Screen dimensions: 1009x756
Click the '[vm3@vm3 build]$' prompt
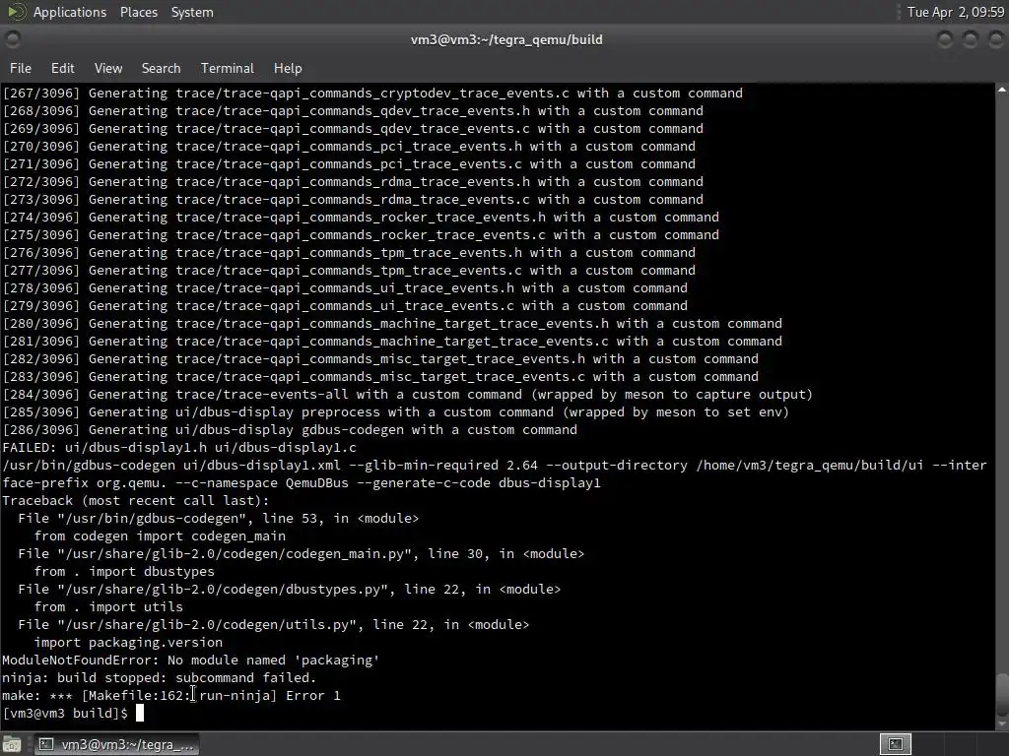(65, 713)
